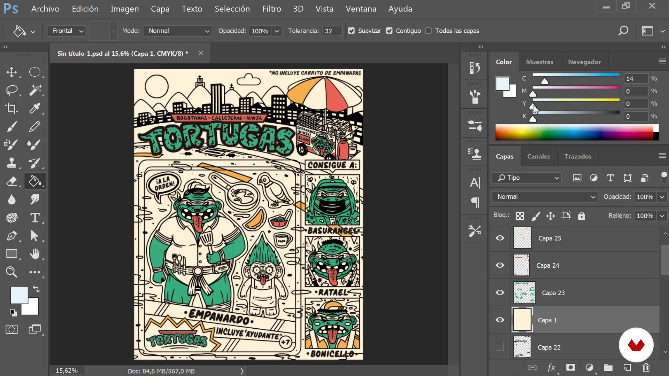The height and width of the screenshot is (376, 669).
Task: Select the Hand tool
Action: click(x=34, y=254)
